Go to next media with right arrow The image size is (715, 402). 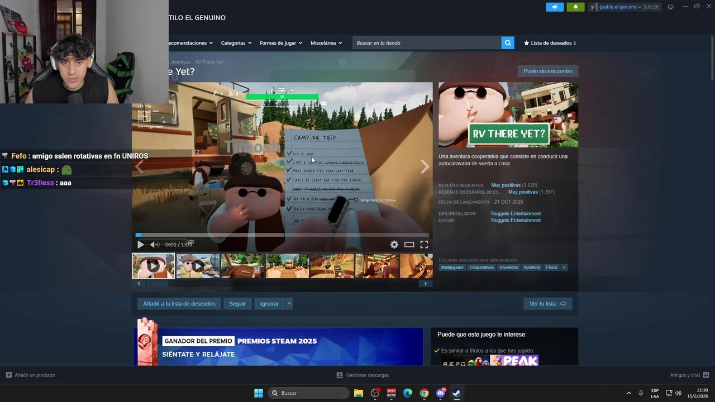coord(425,166)
